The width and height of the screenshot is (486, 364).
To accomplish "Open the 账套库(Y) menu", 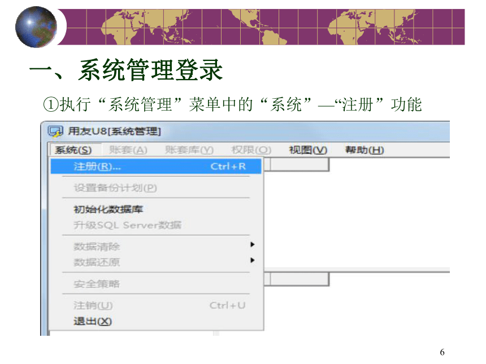I will pyautogui.click(x=189, y=150).
